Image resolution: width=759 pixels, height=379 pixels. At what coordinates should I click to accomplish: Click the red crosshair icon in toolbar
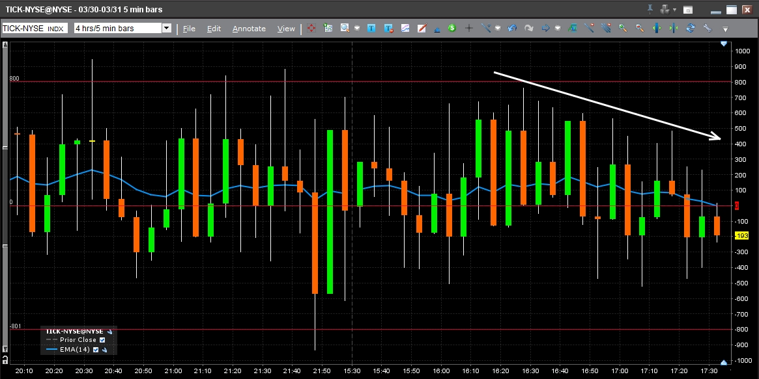pyautogui.click(x=311, y=29)
